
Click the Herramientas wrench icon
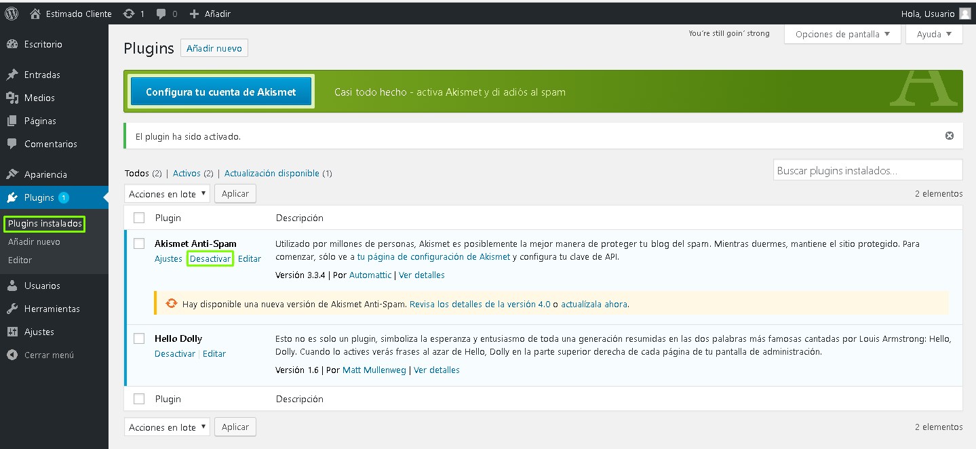[12, 309]
